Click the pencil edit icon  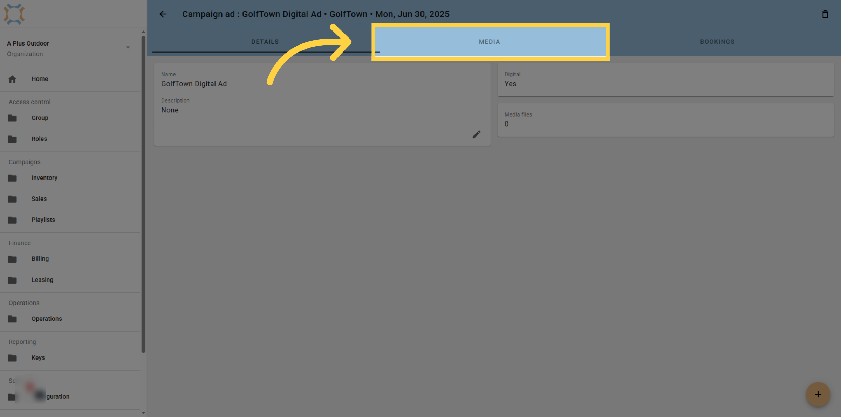476,134
